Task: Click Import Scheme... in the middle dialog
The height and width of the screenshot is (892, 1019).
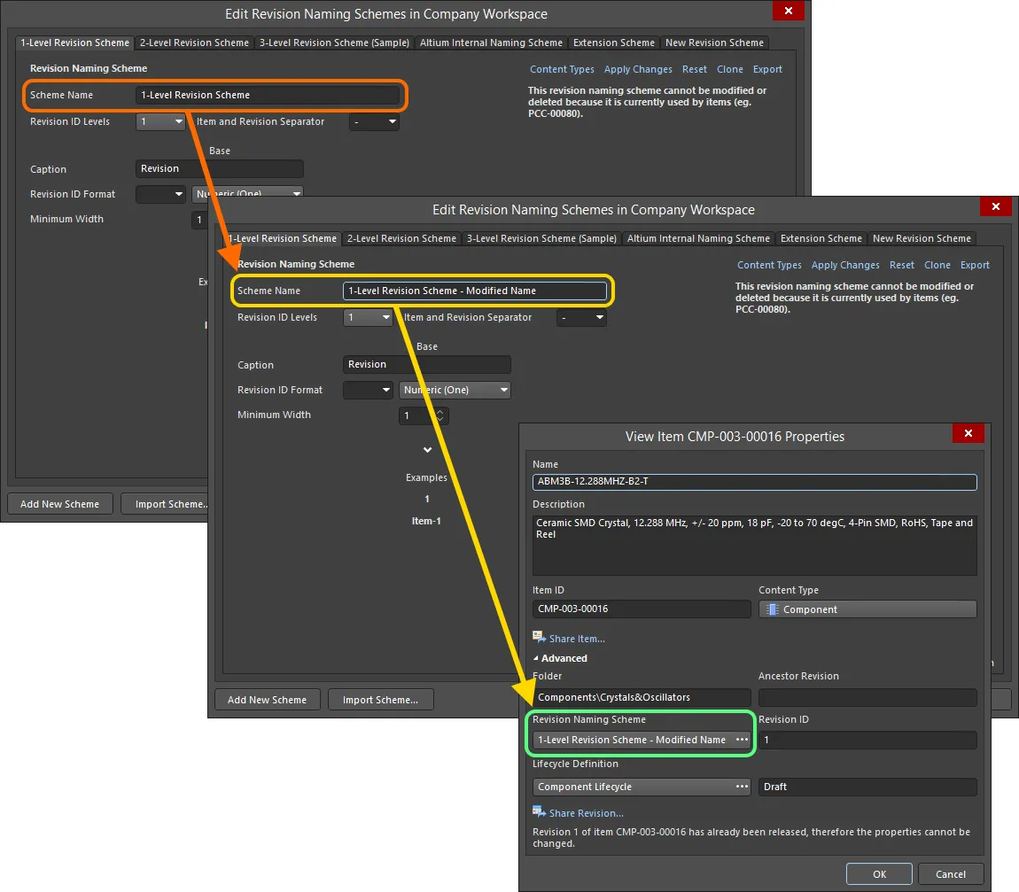Action: [380, 700]
